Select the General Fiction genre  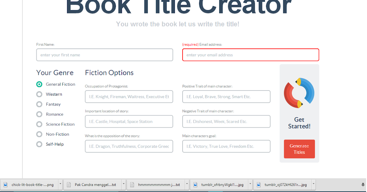pos(39,84)
